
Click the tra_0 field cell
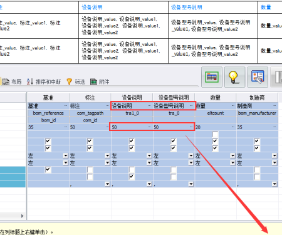pos(174,113)
